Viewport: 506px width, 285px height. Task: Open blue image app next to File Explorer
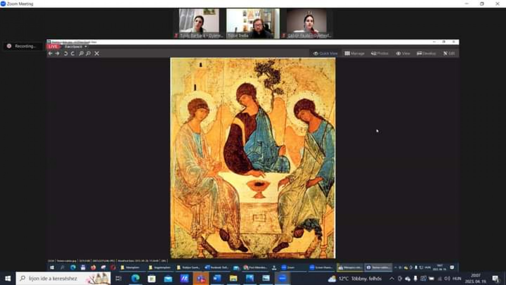(x=250, y=278)
